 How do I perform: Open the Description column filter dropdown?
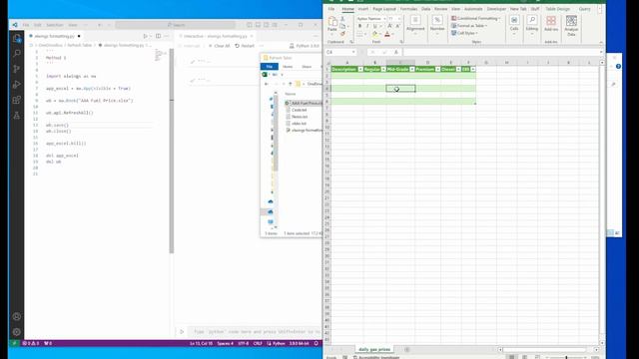(x=360, y=69)
